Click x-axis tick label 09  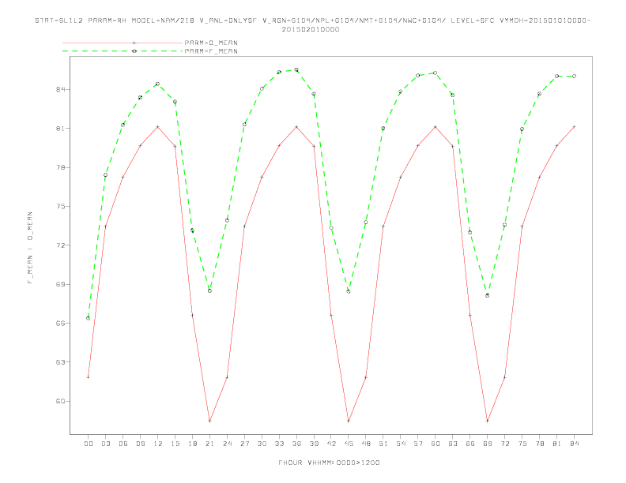(140, 444)
